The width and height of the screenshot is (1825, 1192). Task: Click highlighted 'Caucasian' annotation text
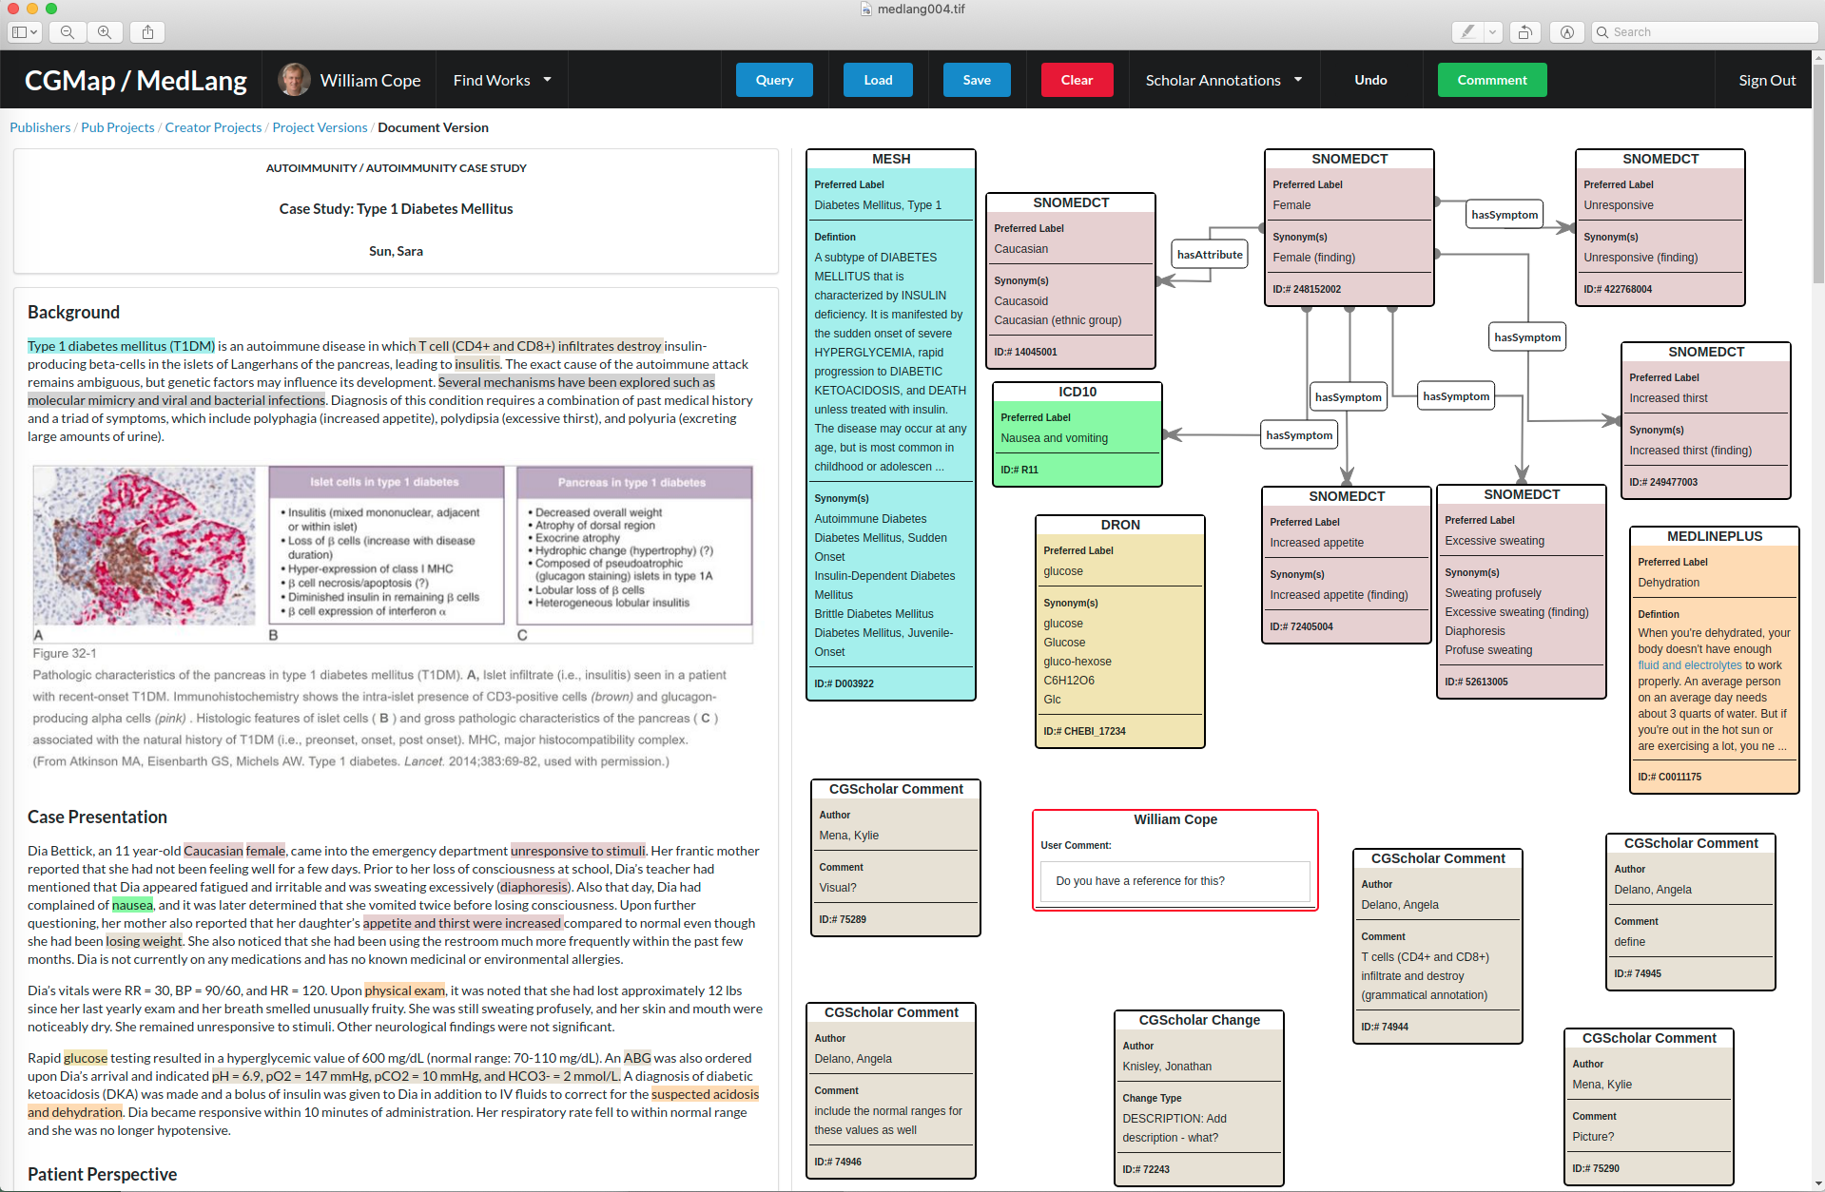pyautogui.click(x=213, y=851)
